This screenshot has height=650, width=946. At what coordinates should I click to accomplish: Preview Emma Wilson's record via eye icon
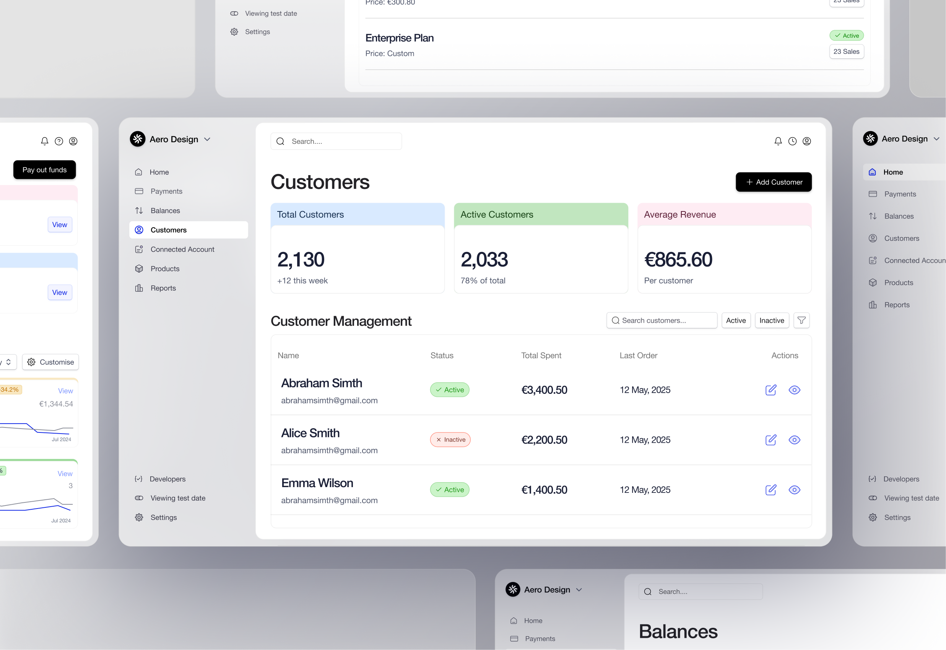[794, 490]
